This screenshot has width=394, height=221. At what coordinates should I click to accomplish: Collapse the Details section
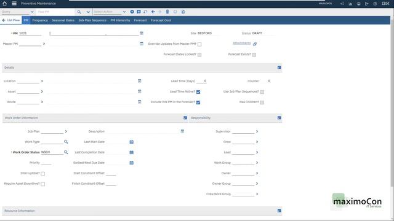279,68
